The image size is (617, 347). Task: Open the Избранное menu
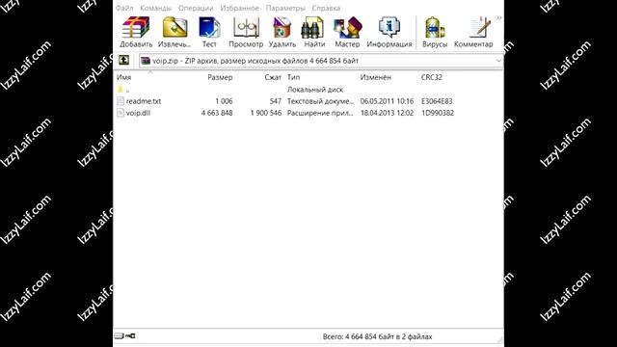239,8
